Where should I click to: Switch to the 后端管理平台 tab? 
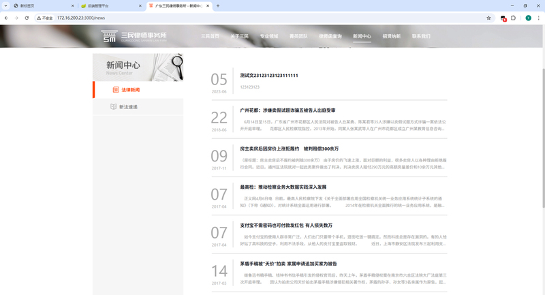click(x=111, y=6)
